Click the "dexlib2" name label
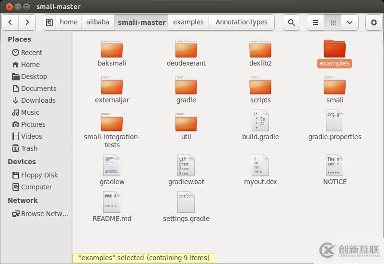The width and height of the screenshot is (384, 264). coord(260,63)
